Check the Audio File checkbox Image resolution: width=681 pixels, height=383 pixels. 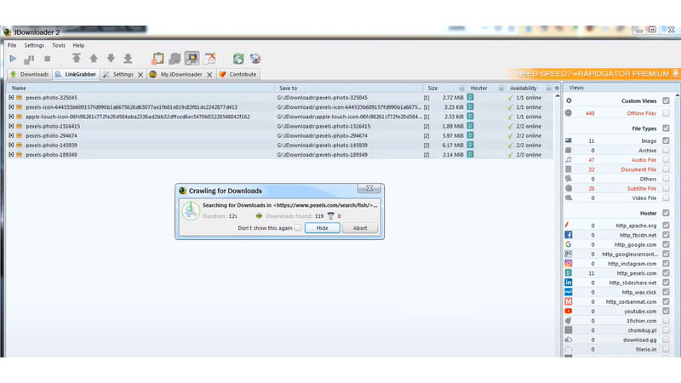tap(666, 160)
